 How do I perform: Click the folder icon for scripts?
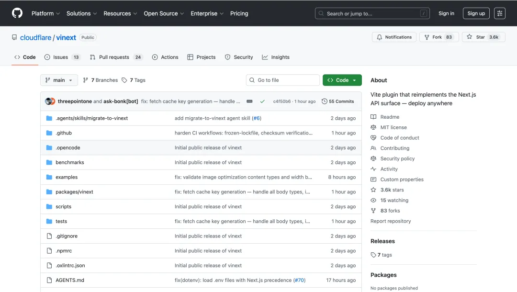click(49, 206)
